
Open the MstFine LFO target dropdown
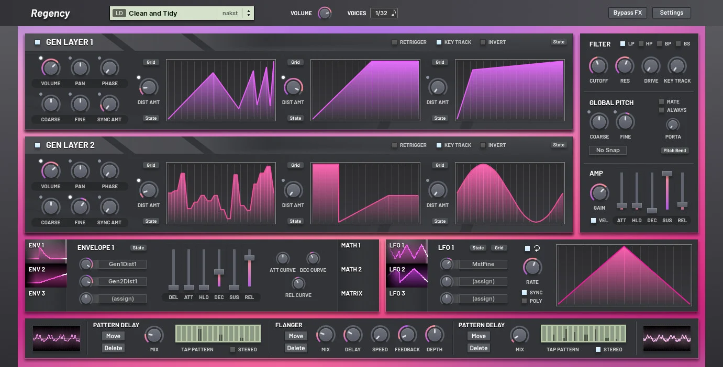pos(483,265)
